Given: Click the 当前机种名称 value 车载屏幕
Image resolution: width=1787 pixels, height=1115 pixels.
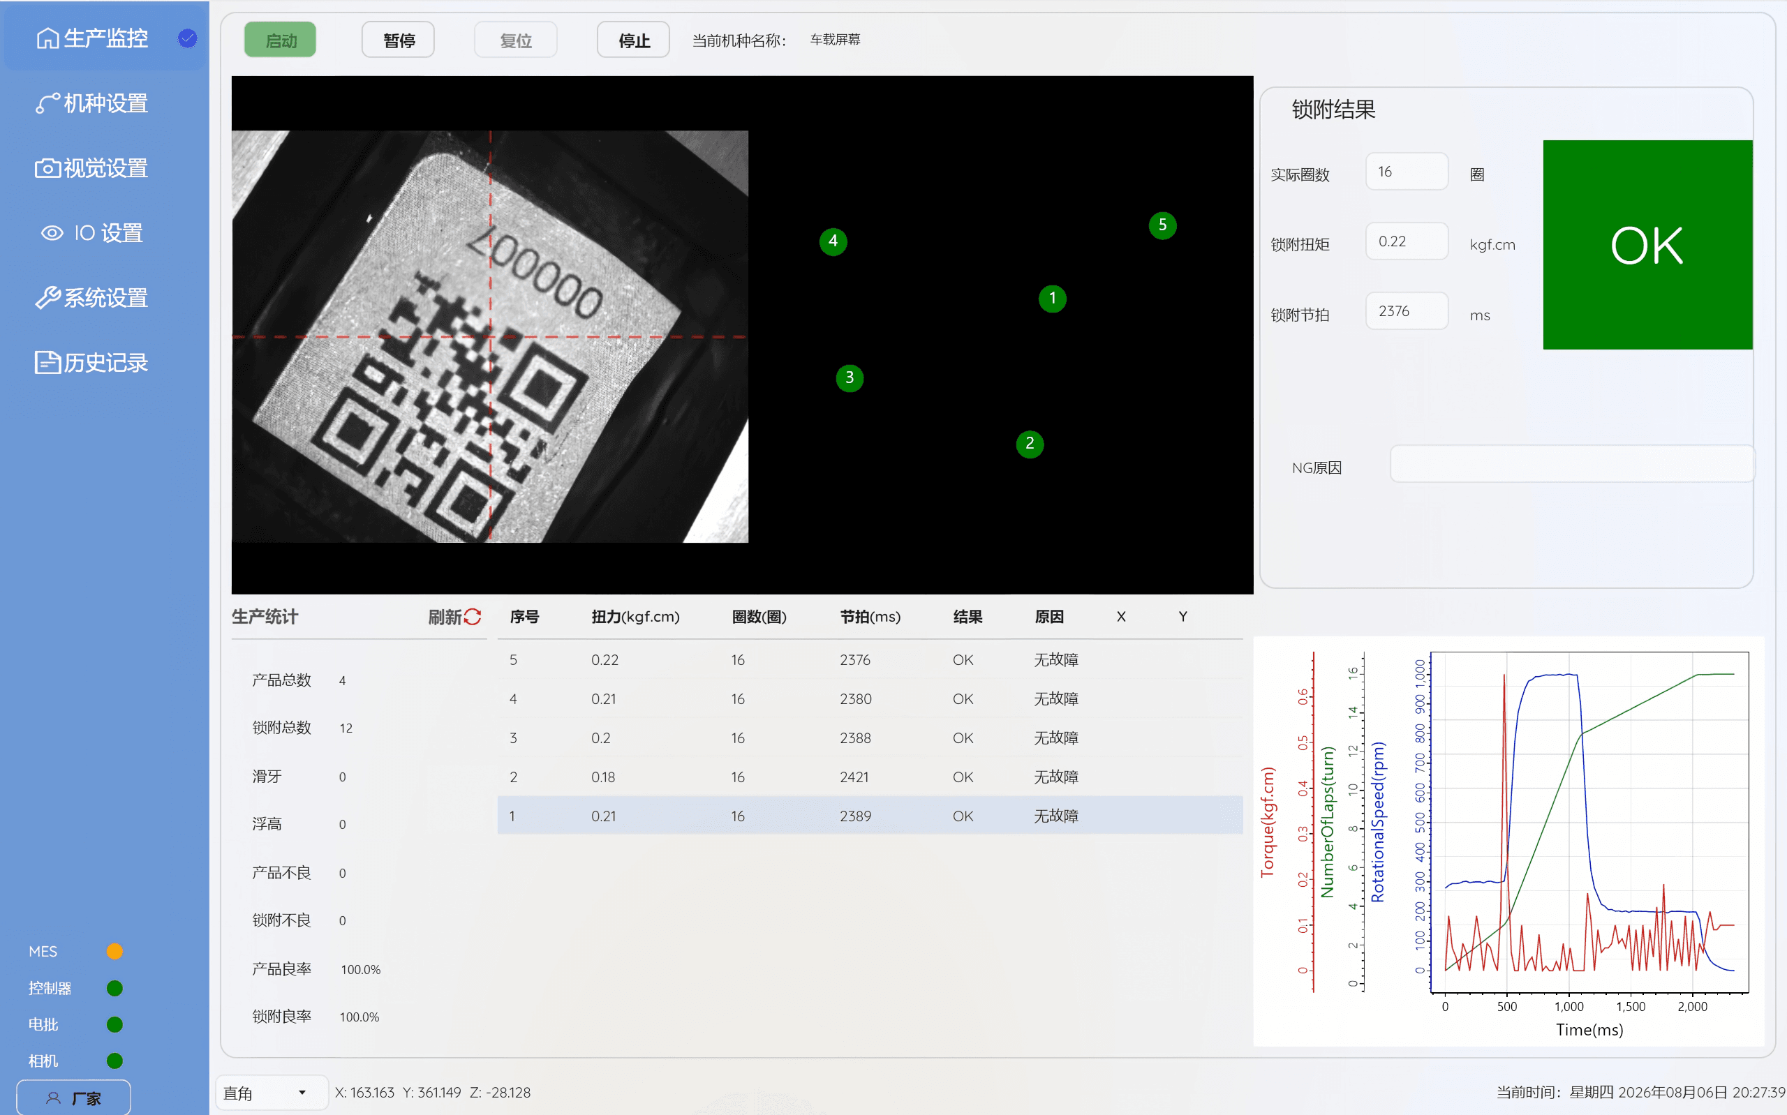Looking at the screenshot, I should click(835, 40).
